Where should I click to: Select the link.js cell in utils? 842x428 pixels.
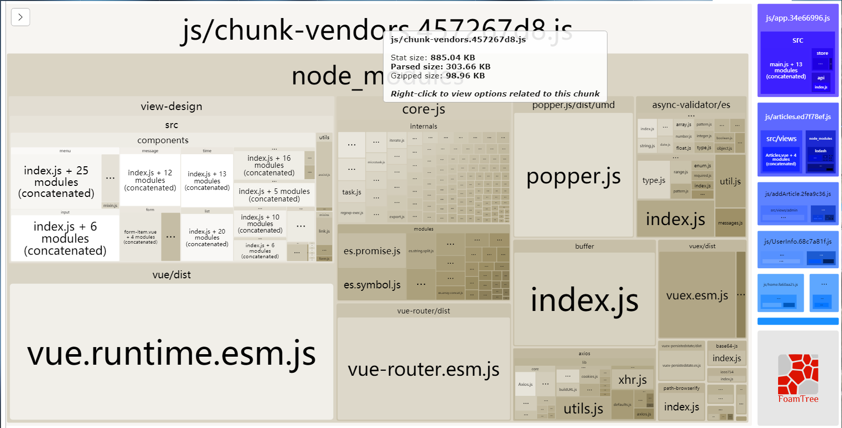tap(324, 231)
